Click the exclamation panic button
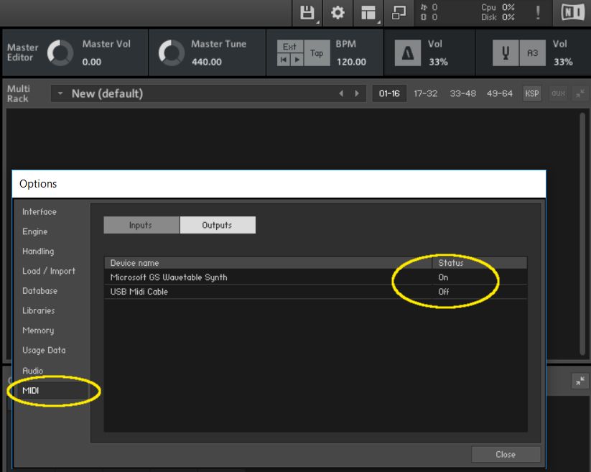591x472 pixels. point(538,13)
